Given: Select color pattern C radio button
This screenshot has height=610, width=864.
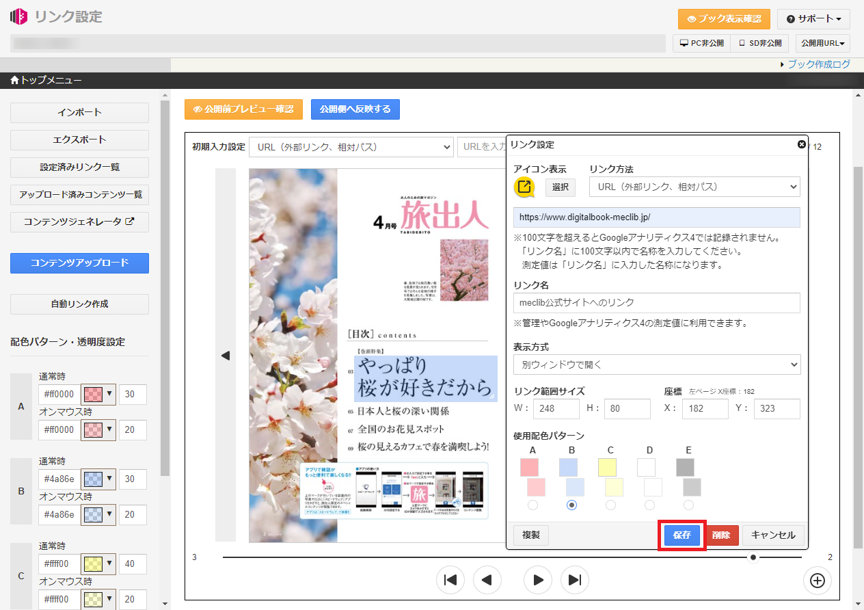Looking at the screenshot, I should pyautogui.click(x=610, y=505).
